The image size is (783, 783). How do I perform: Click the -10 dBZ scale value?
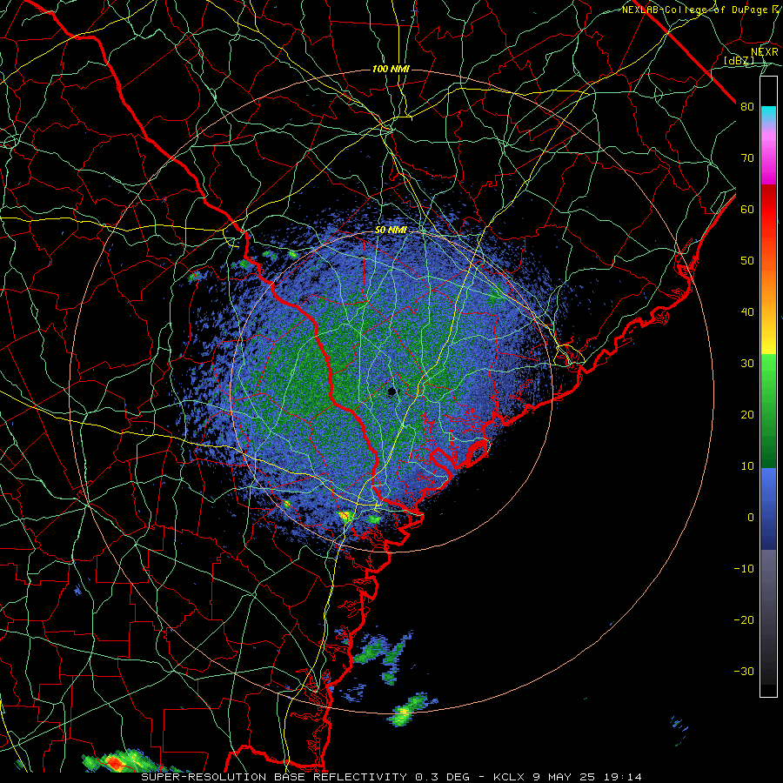[x=744, y=569]
